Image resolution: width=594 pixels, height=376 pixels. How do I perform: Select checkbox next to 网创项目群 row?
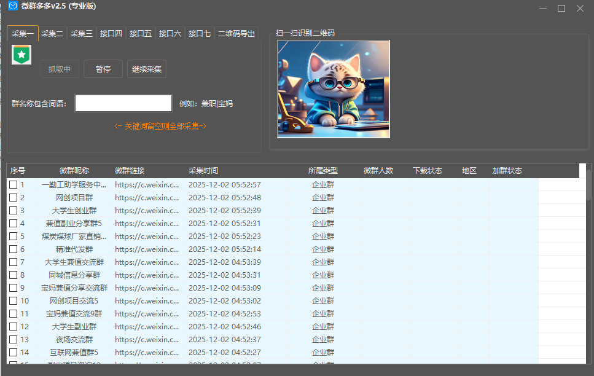coord(13,197)
